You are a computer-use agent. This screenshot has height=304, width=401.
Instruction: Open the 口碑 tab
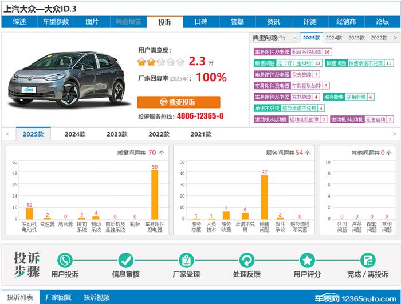[201, 22]
